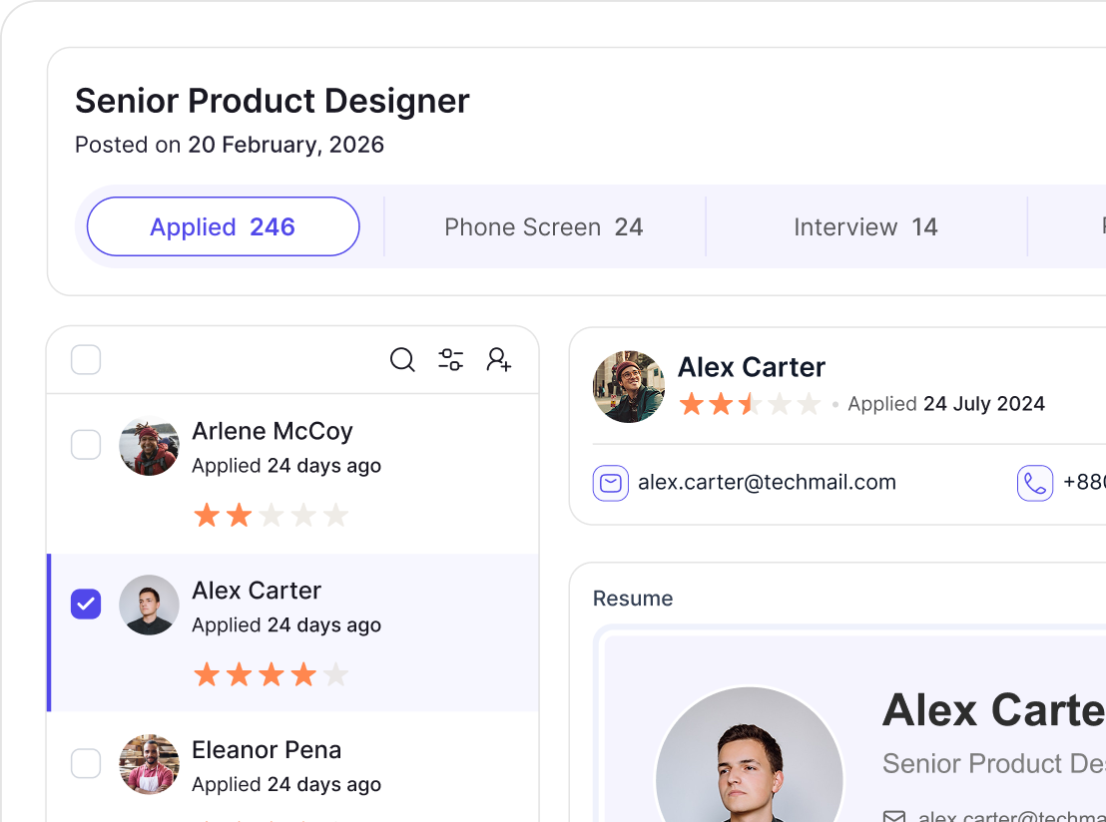This screenshot has width=1106, height=822.
Task: Click the phone icon in contact row
Action: (1035, 484)
